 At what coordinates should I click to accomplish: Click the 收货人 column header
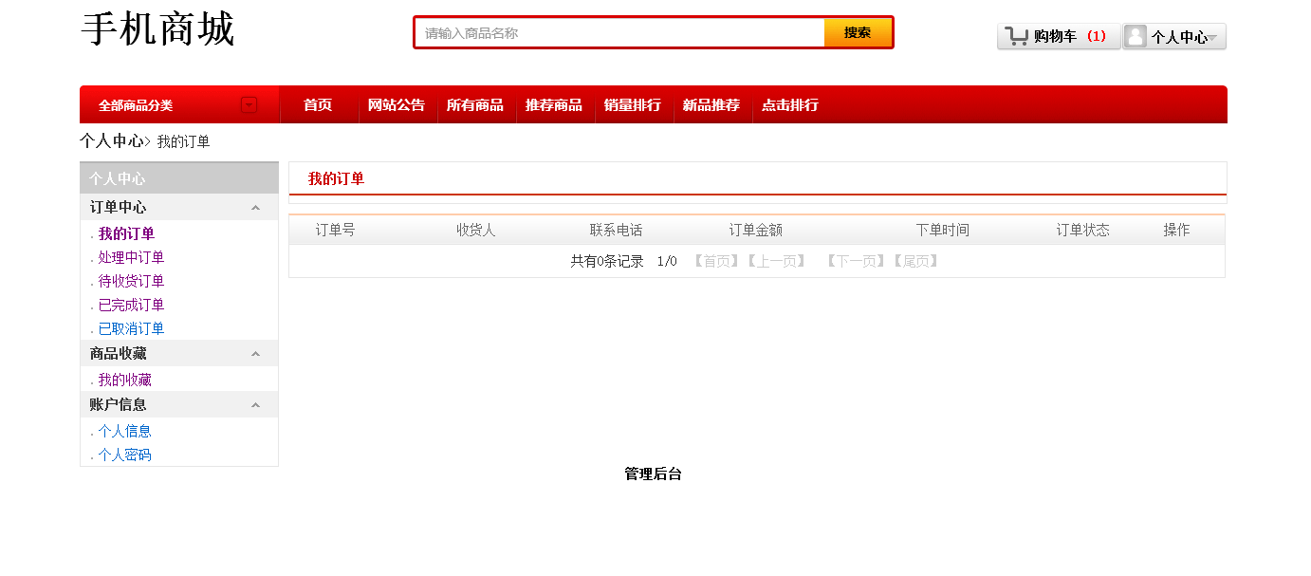476,231
